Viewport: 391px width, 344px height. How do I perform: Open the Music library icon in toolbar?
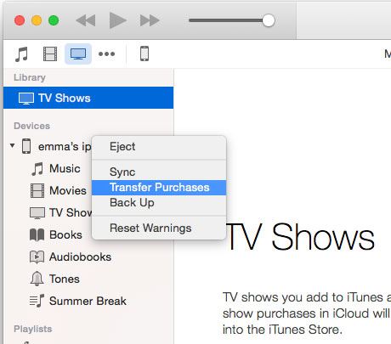click(x=21, y=54)
